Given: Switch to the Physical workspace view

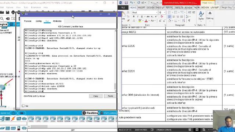Looking at the screenshot, I should 15,24.
